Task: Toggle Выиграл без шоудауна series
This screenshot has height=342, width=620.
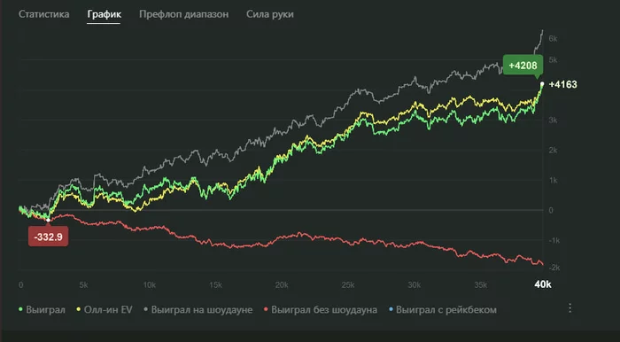Action: click(321, 309)
